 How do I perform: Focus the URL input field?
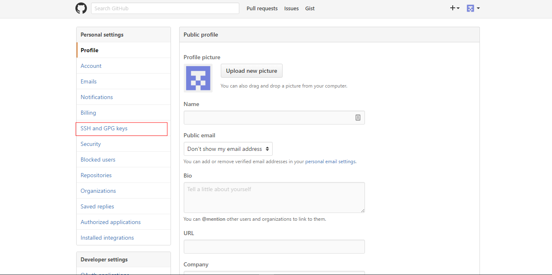pos(274,247)
